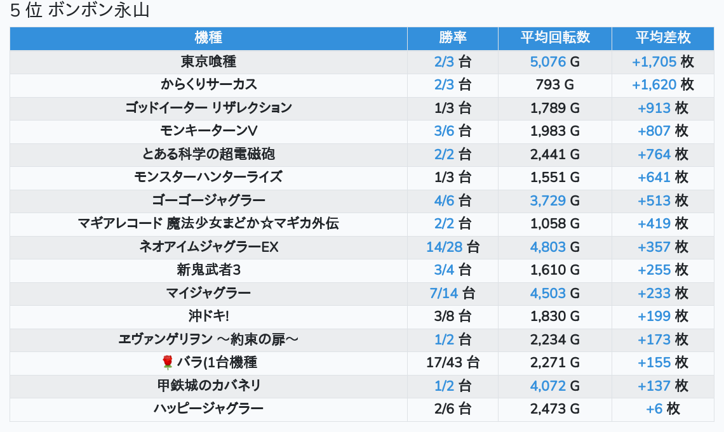The width and height of the screenshot is (724, 432).
Task: Open the +913 value for ゴッドイーター
Action: click(654, 108)
